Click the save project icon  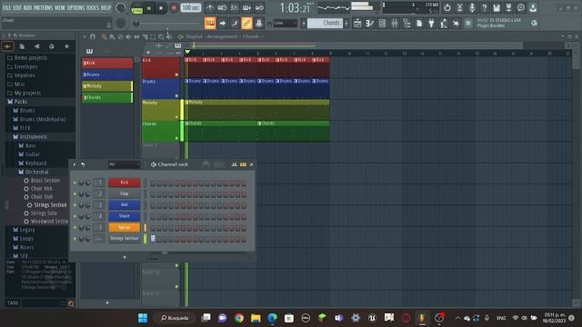[497, 8]
